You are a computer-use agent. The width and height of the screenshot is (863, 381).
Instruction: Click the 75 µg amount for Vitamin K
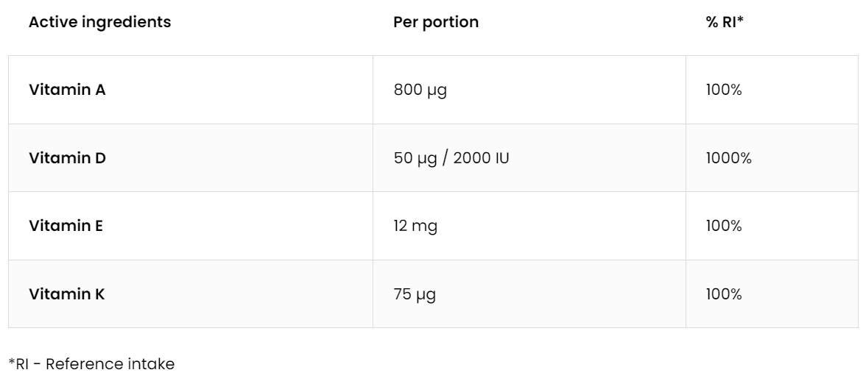416,294
